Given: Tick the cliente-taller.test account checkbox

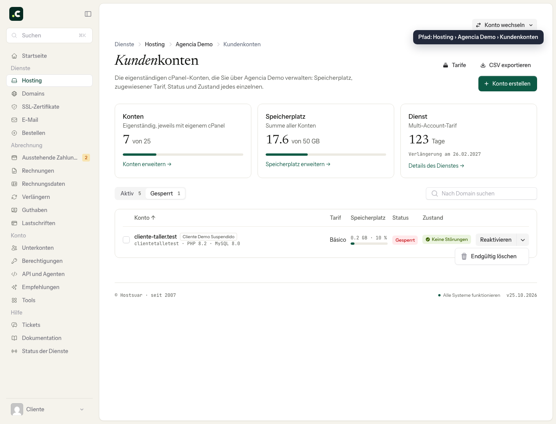Looking at the screenshot, I should point(126,240).
